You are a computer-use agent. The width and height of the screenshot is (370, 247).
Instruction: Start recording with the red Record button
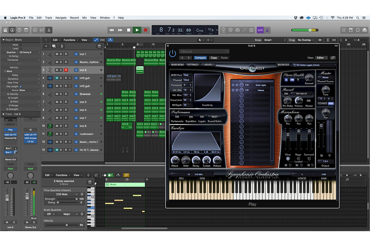[146, 30]
